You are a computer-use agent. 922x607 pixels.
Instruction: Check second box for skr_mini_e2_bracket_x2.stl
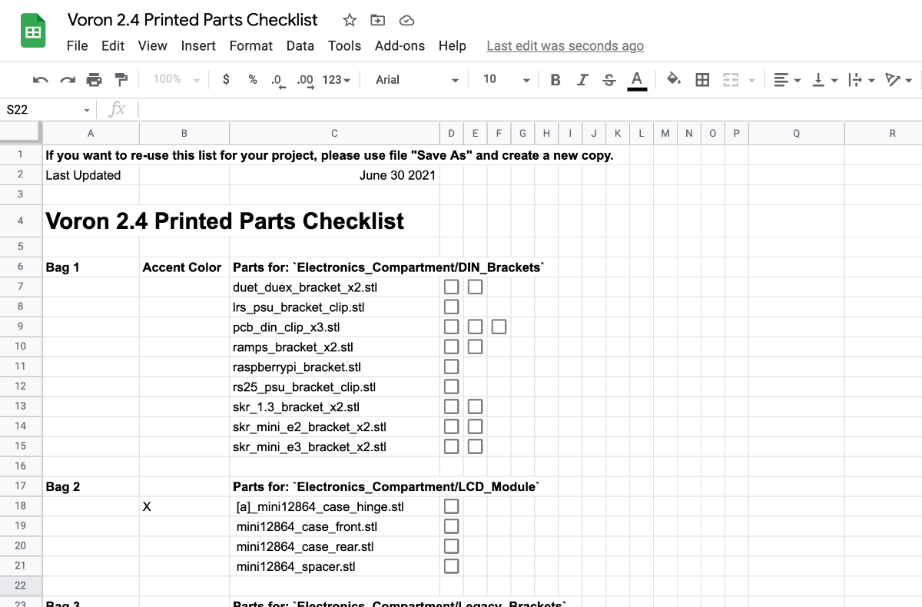(x=476, y=426)
